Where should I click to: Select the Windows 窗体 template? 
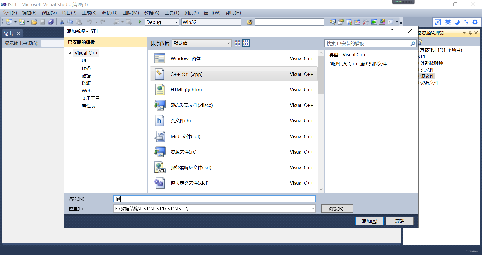(234, 58)
